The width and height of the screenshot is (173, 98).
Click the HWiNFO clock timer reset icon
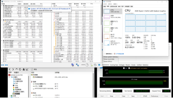coord(87,65)
